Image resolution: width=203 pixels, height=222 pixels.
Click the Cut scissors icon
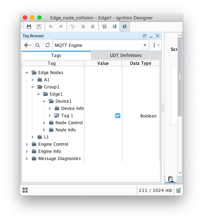click(73, 26)
